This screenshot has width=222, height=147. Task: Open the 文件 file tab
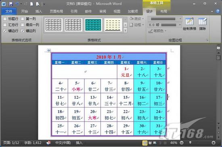click(9, 11)
